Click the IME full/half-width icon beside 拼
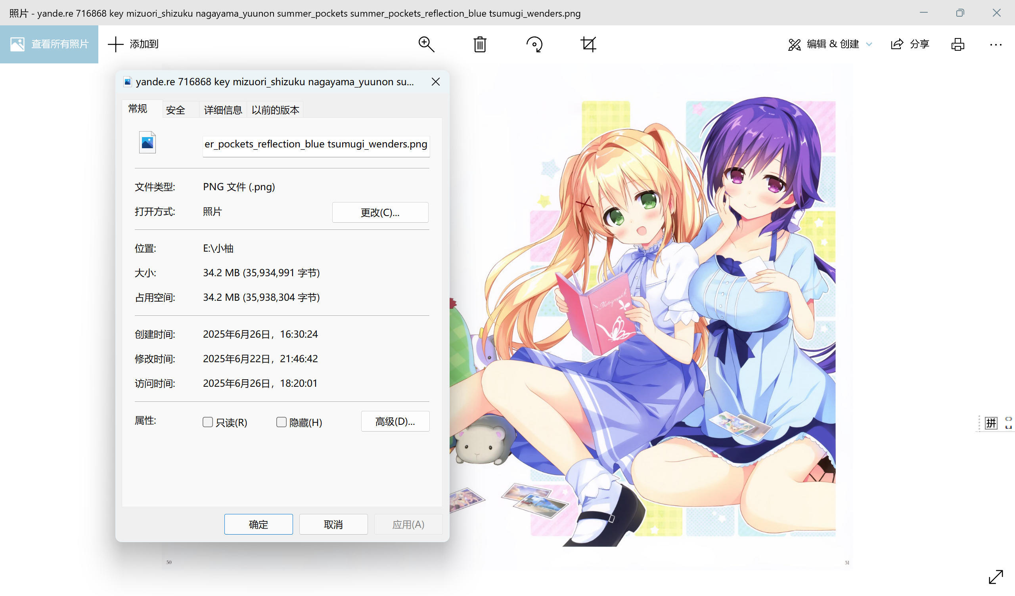Viewport: 1015px width, 596px height. tap(1008, 423)
